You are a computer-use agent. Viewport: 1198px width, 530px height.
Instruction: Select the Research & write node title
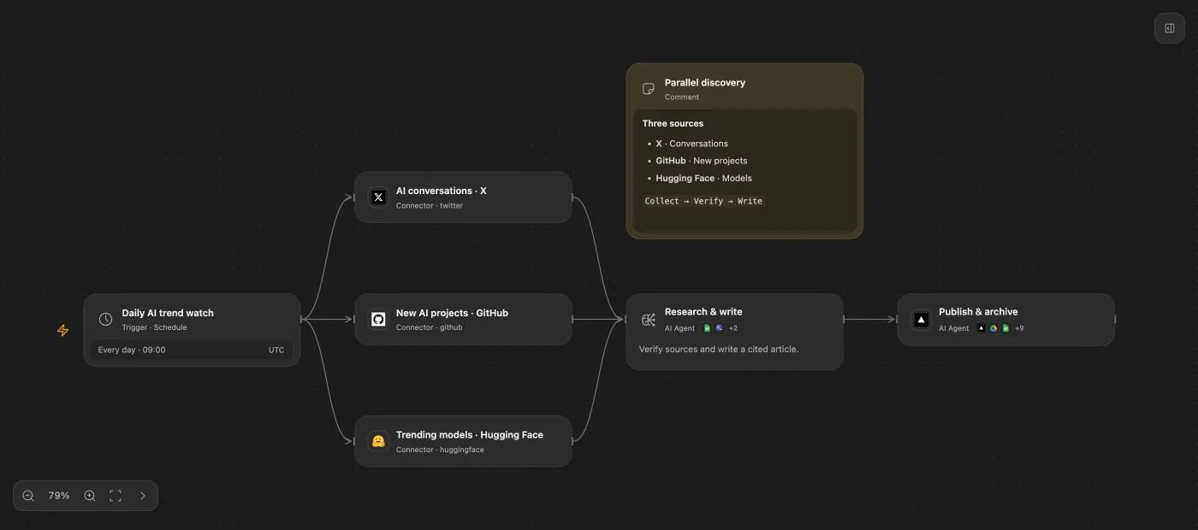703,312
